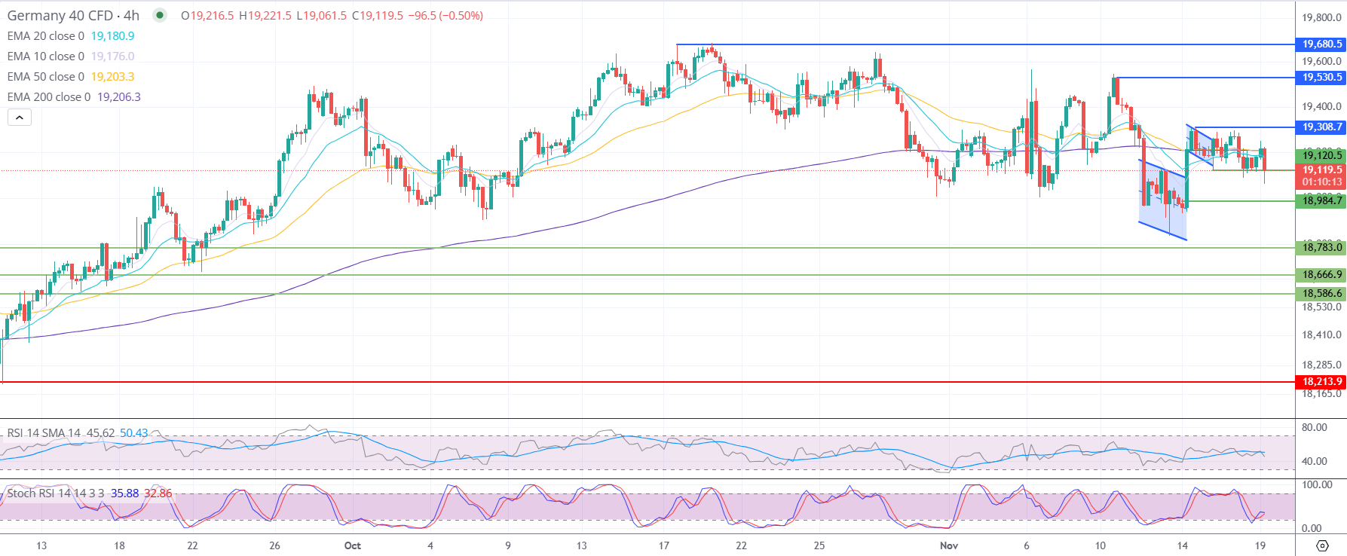Click the EMA 50 value 19,203.3
1347x556 pixels.
[x=113, y=77]
